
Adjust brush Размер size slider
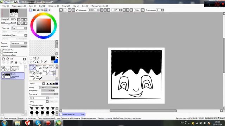[x=50, y=87]
